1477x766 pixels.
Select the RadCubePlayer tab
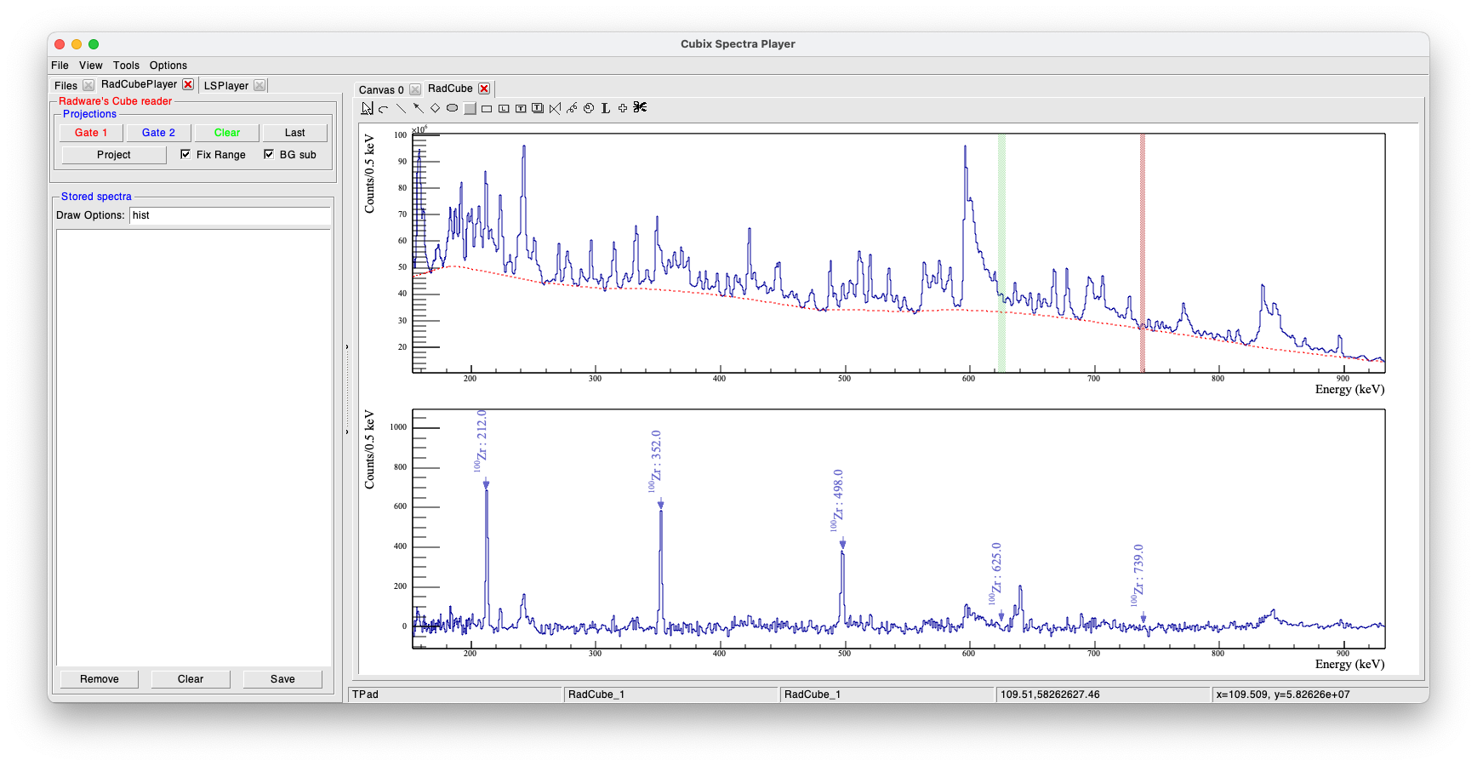pyautogui.click(x=139, y=84)
